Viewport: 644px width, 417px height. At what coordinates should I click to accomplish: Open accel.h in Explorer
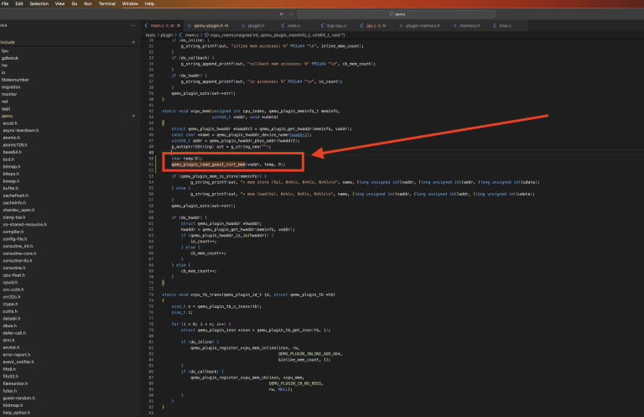pyautogui.click(x=10, y=123)
